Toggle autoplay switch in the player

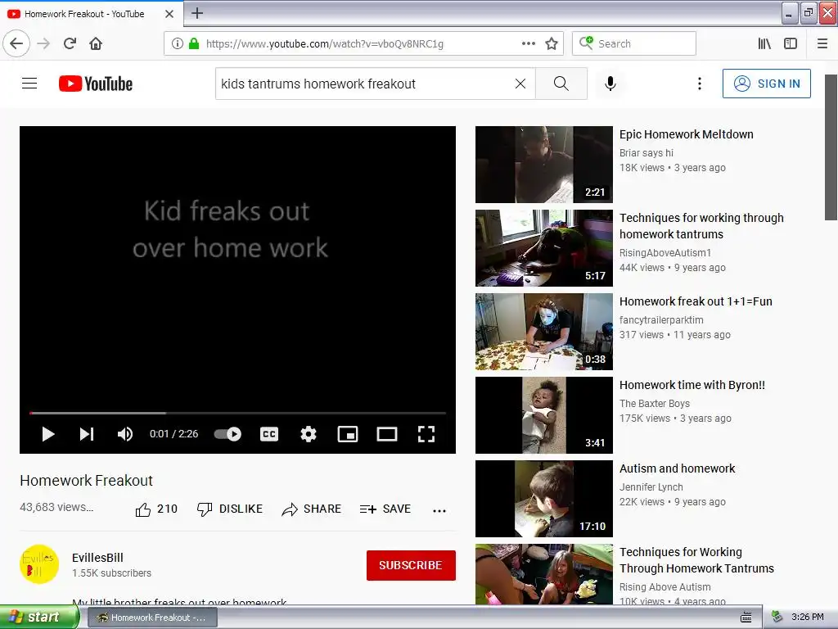(x=228, y=434)
